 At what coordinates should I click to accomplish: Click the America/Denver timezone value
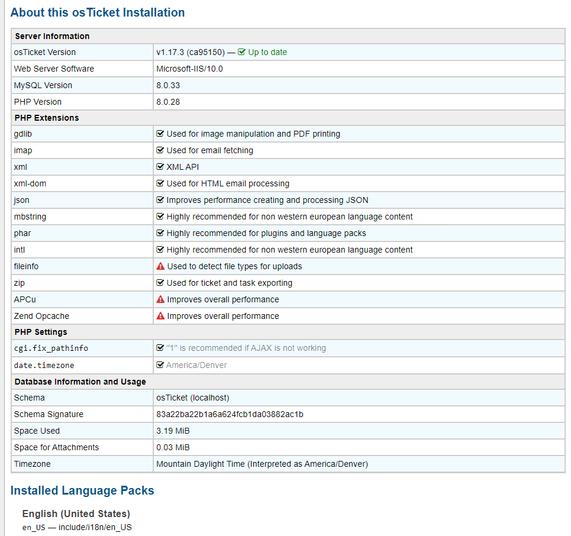(x=196, y=365)
